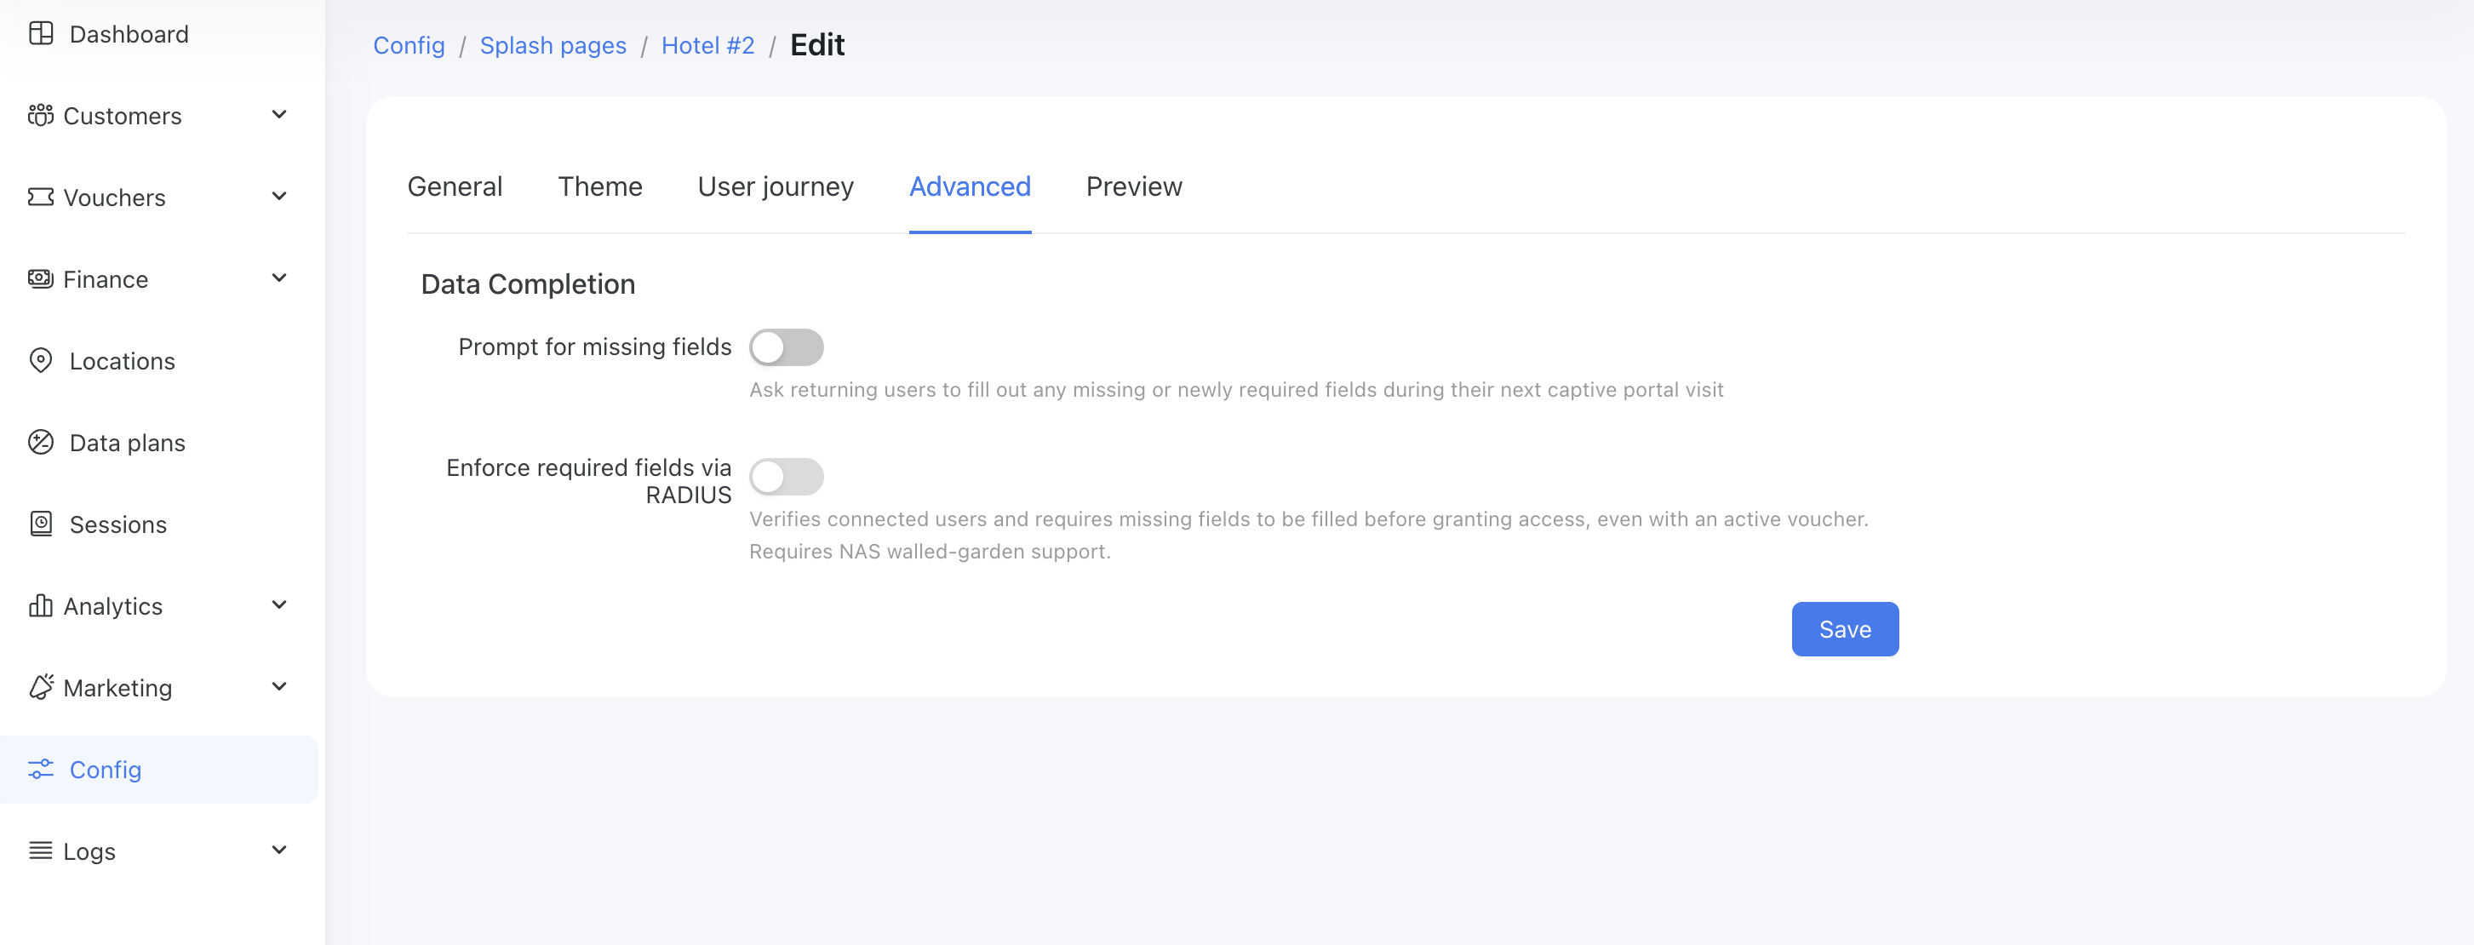
Task: Click the Analytics label in sidebar
Action: coord(113,606)
